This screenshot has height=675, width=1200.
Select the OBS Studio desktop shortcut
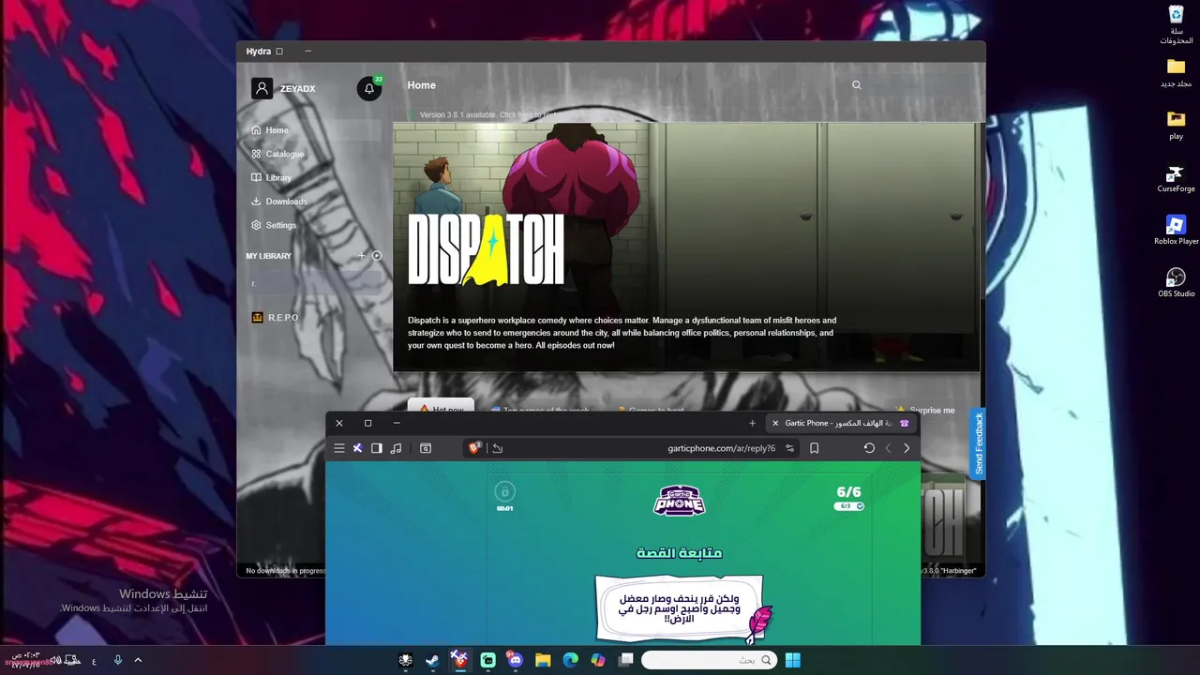1176,283
